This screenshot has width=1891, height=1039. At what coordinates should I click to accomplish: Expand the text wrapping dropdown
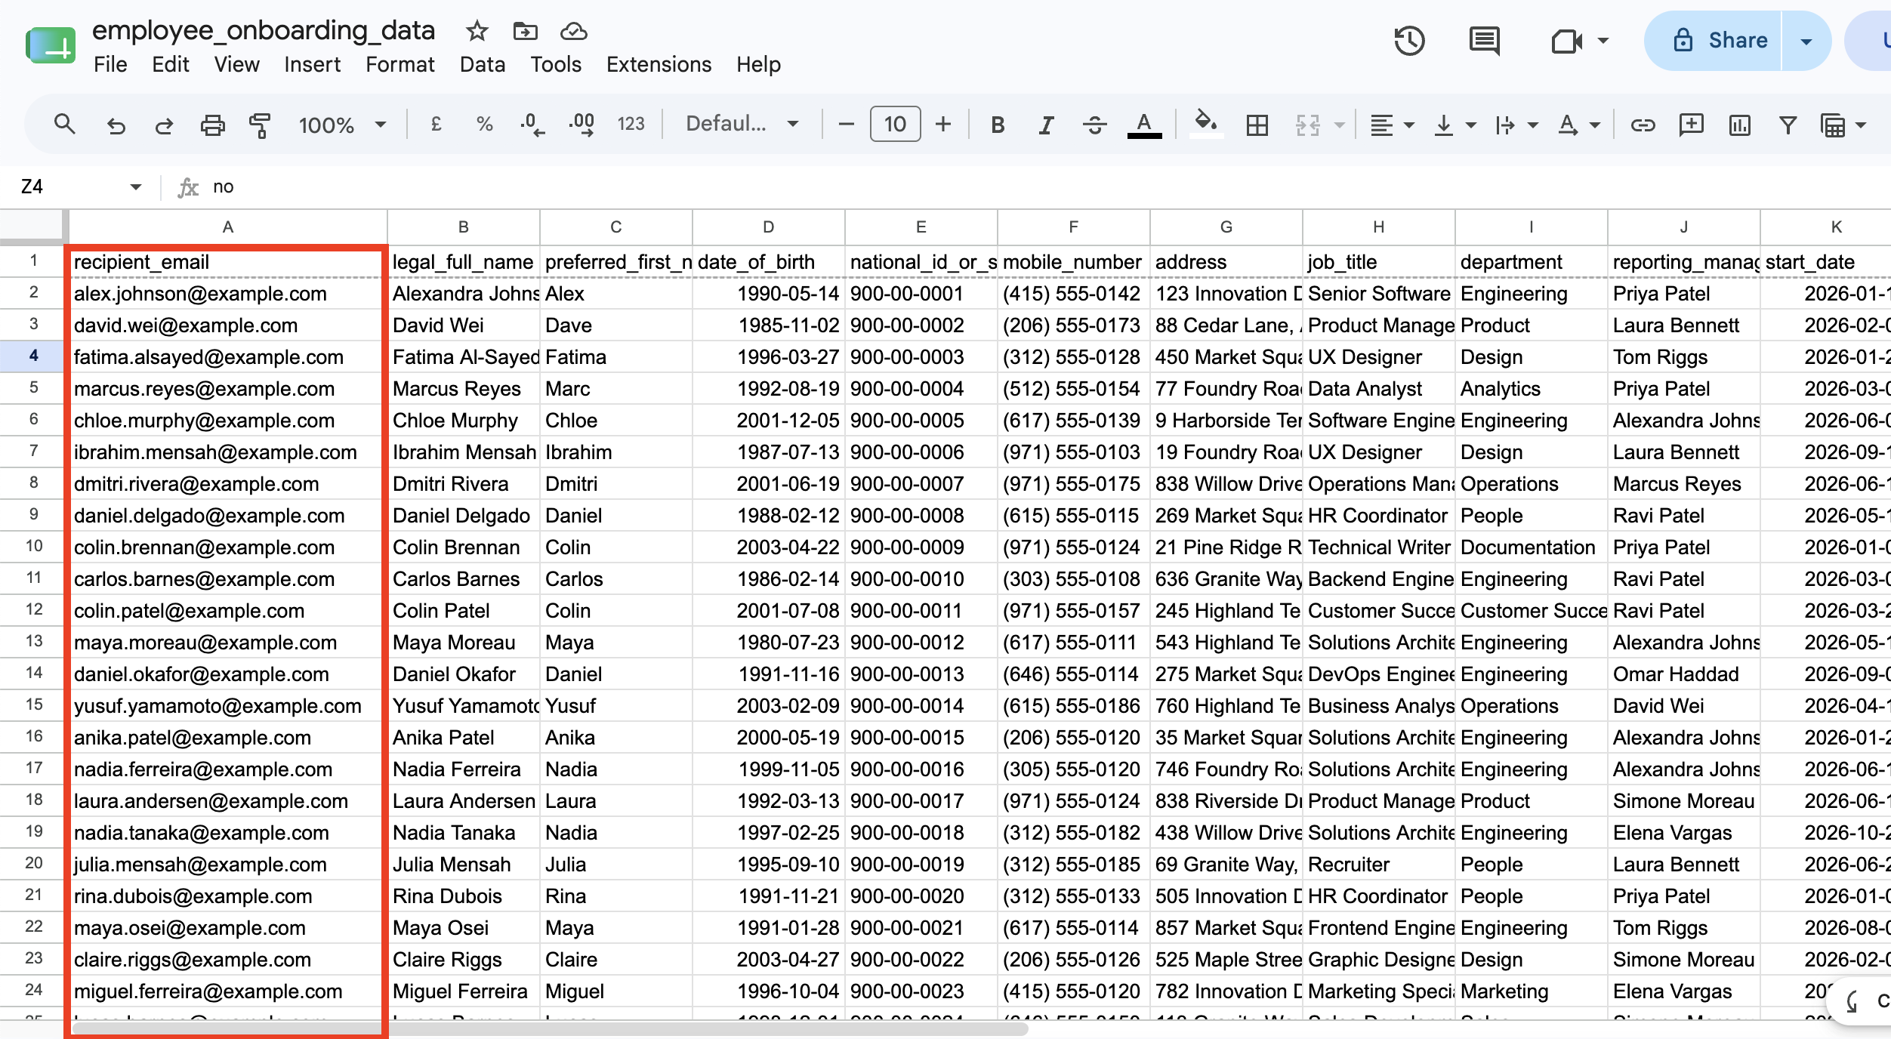[x=1533, y=125]
